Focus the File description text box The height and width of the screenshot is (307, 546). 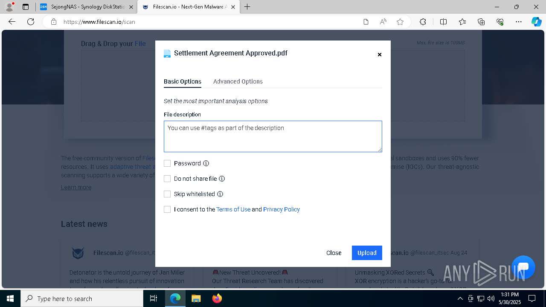[x=273, y=136]
